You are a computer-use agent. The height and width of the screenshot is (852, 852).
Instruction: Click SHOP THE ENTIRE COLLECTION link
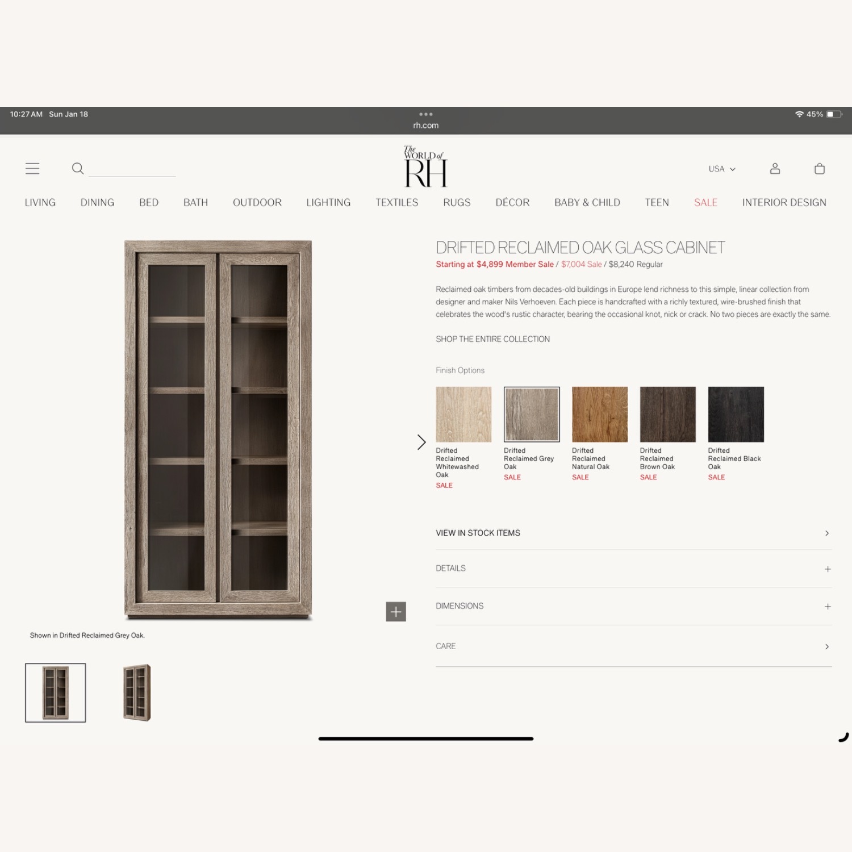(x=492, y=339)
